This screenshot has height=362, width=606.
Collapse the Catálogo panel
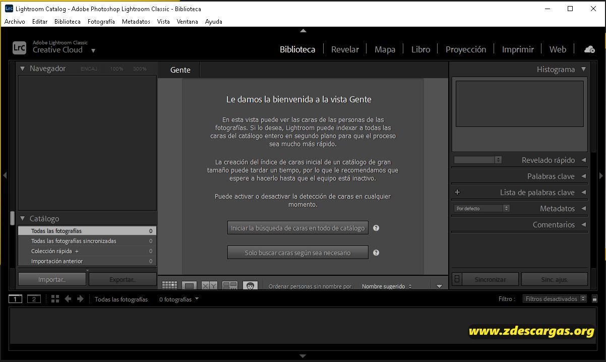22,218
